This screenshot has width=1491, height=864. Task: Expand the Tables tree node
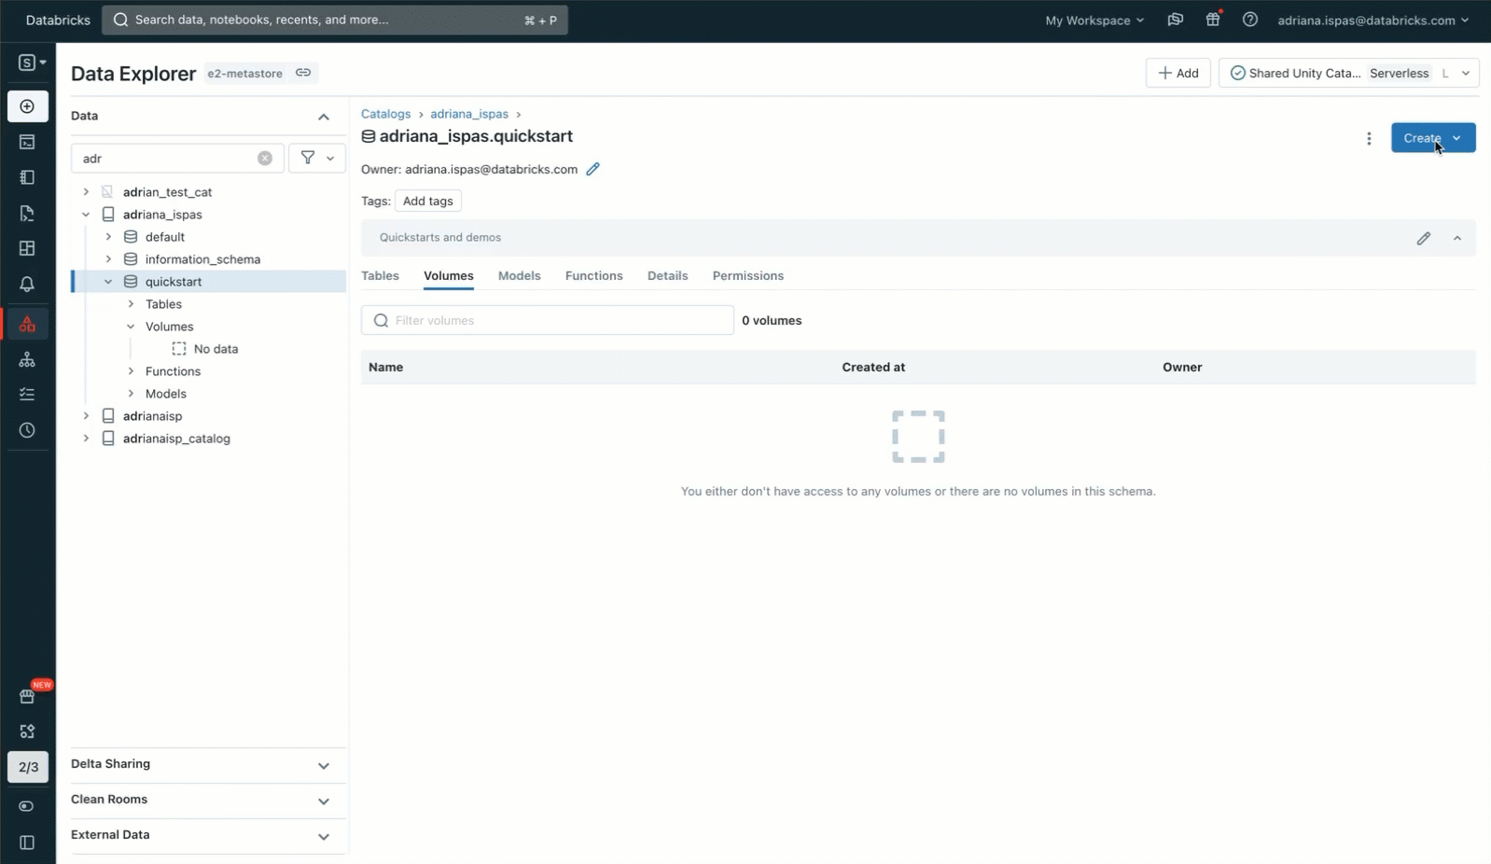[x=131, y=304]
